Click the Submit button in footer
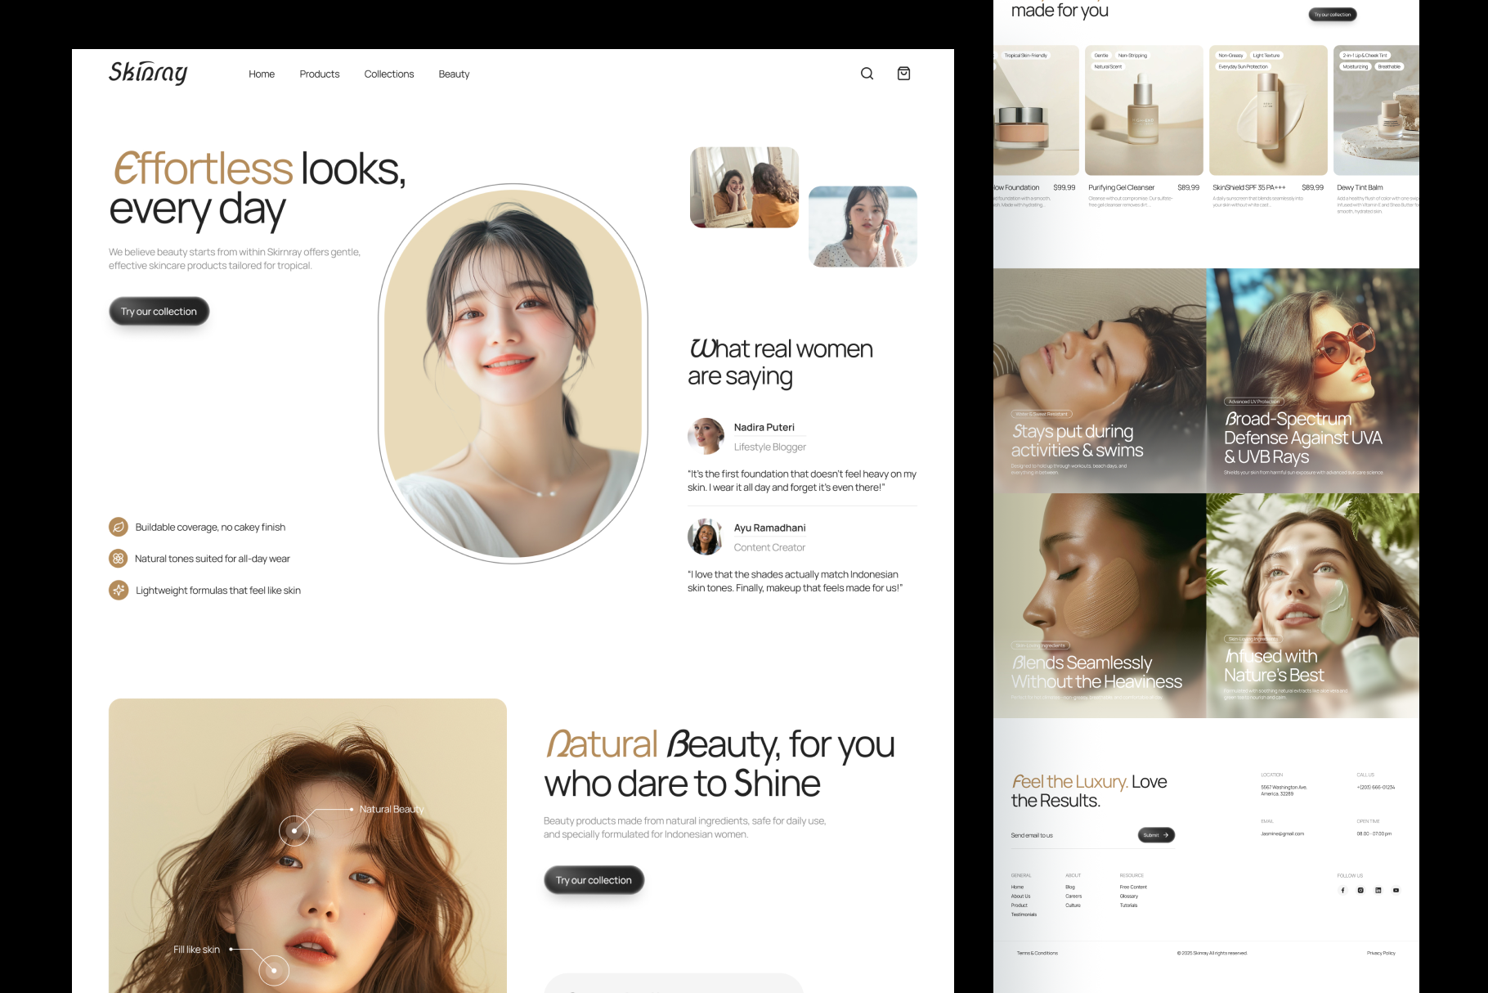Viewport: 1488px width, 993px height. 1155,835
